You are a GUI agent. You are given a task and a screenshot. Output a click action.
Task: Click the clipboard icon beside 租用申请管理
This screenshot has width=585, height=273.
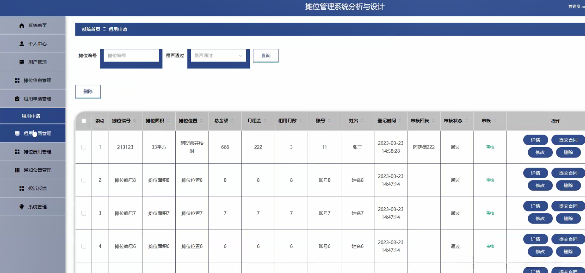[x=17, y=99]
